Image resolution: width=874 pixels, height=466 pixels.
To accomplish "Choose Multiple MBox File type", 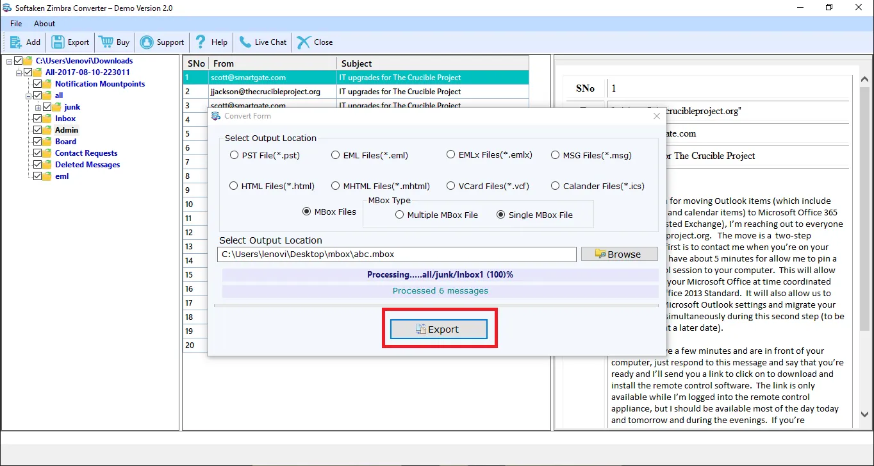I will tap(400, 215).
